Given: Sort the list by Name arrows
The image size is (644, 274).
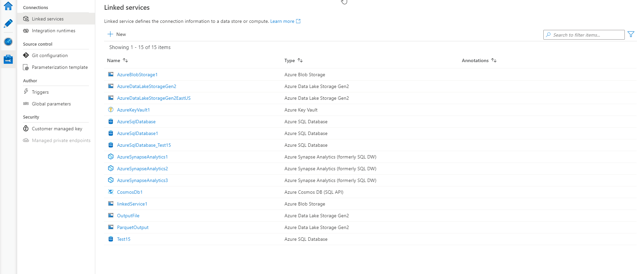Looking at the screenshot, I should pyautogui.click(x=126, y=60).
